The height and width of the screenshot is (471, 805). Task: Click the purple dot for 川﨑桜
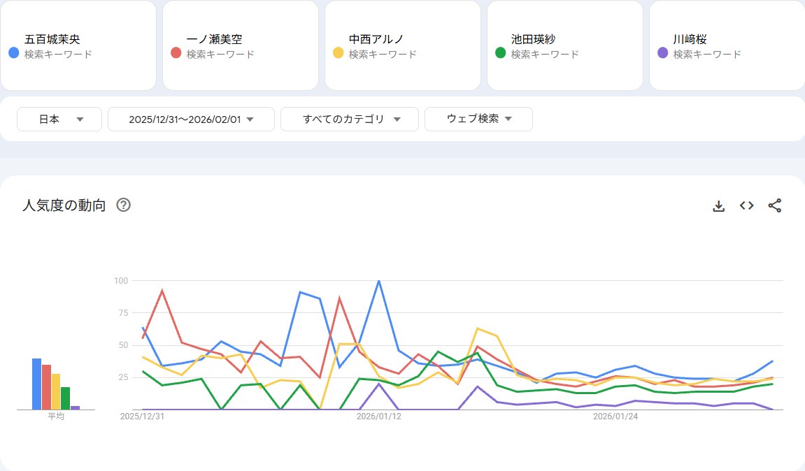click(x=662, y=52)
